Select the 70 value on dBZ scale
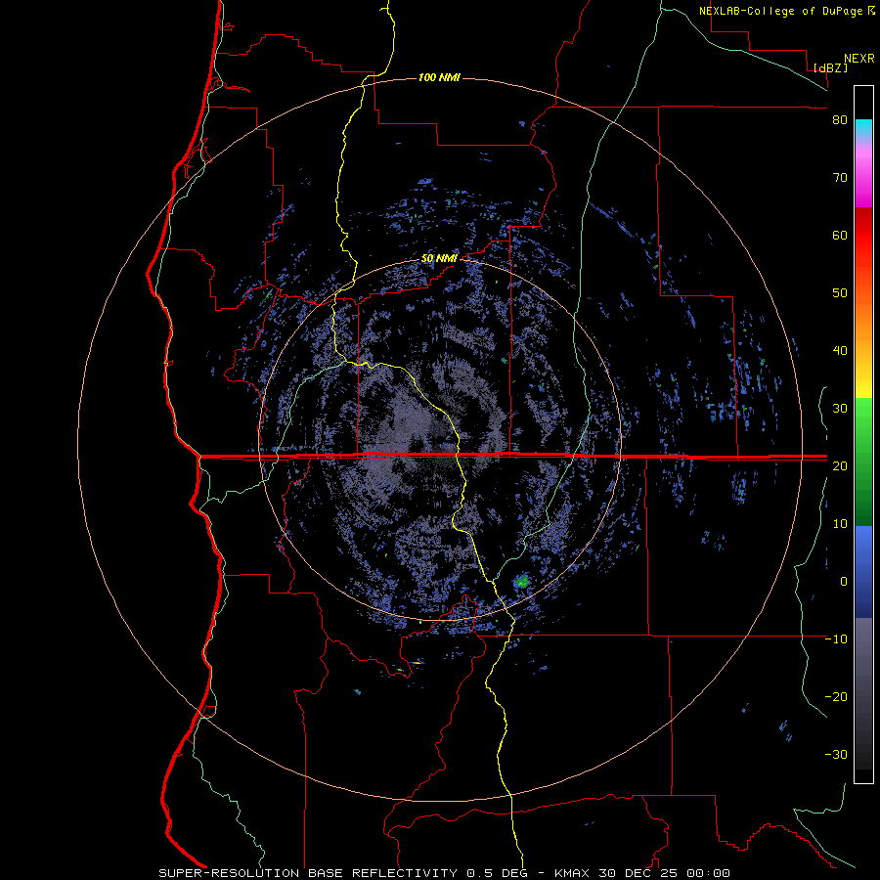 point(840,177)
